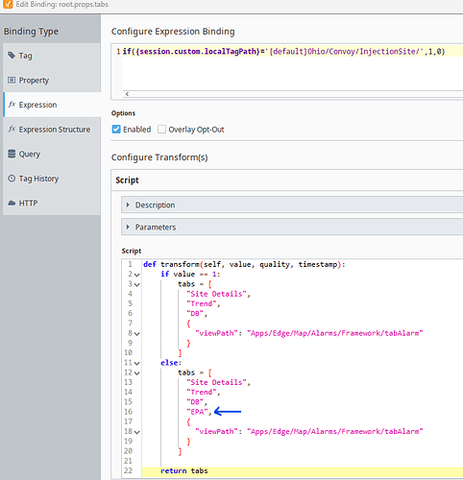
Task: Collapse the fold arrow on line 2
Action: tap(137, 275)
